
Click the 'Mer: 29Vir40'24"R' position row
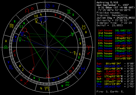116,69
